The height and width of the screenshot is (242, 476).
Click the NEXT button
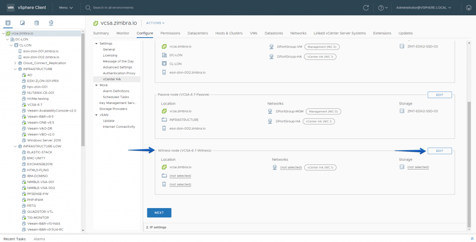pyautogui.click(x=159, y=213)
